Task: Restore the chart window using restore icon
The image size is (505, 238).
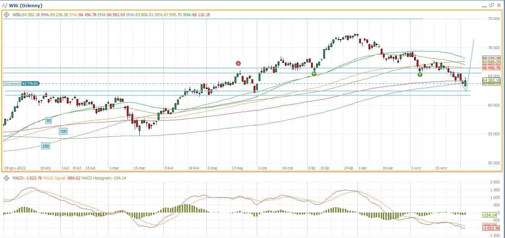Action: tap(491, 5)
